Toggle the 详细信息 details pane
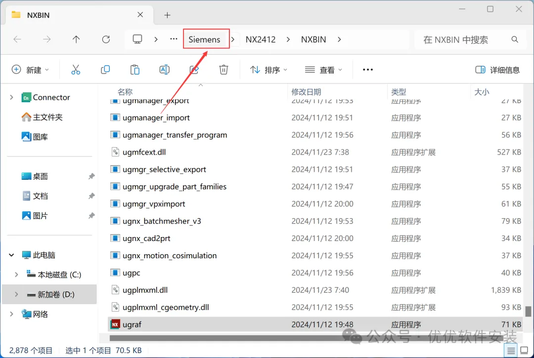Viewport: 534px width, 358px height. tap(497, 70)
